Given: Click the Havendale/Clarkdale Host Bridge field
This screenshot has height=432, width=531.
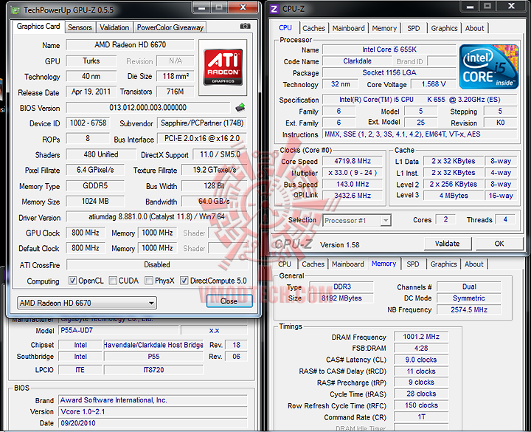Looking at the screenshot, I should (x=153, y=345).
